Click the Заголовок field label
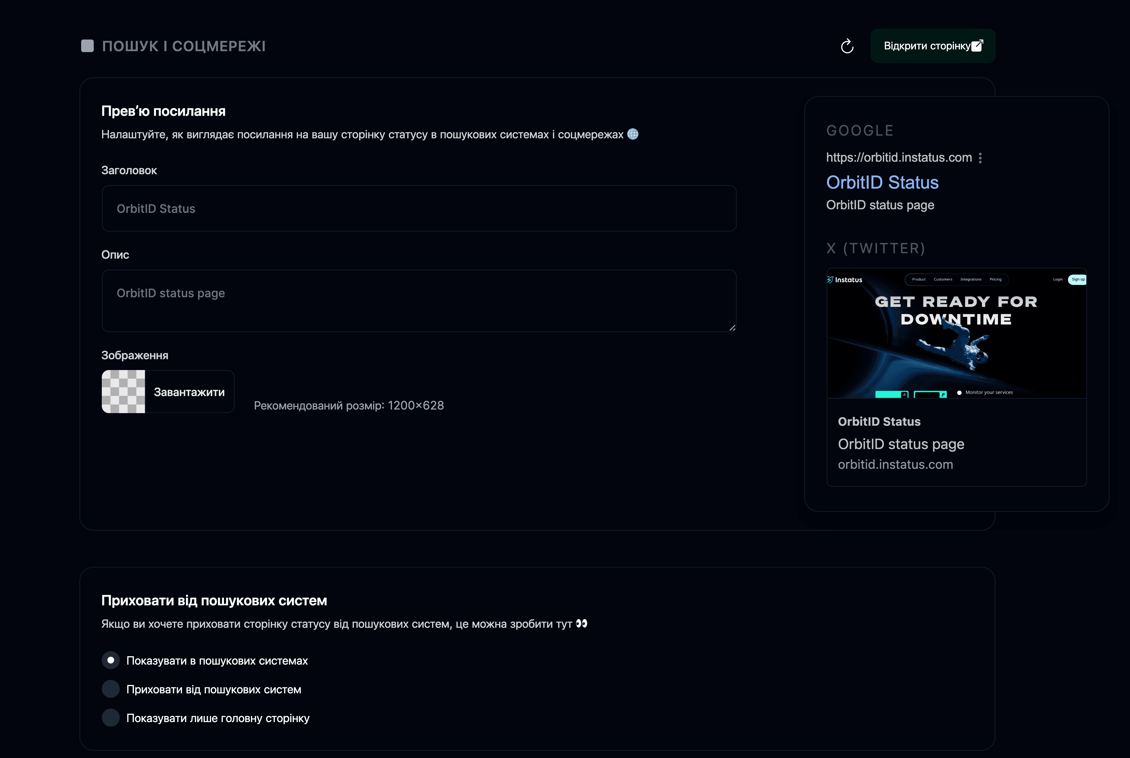The width and height of the screenshot is (1130, 758). (x=129, y=171)
